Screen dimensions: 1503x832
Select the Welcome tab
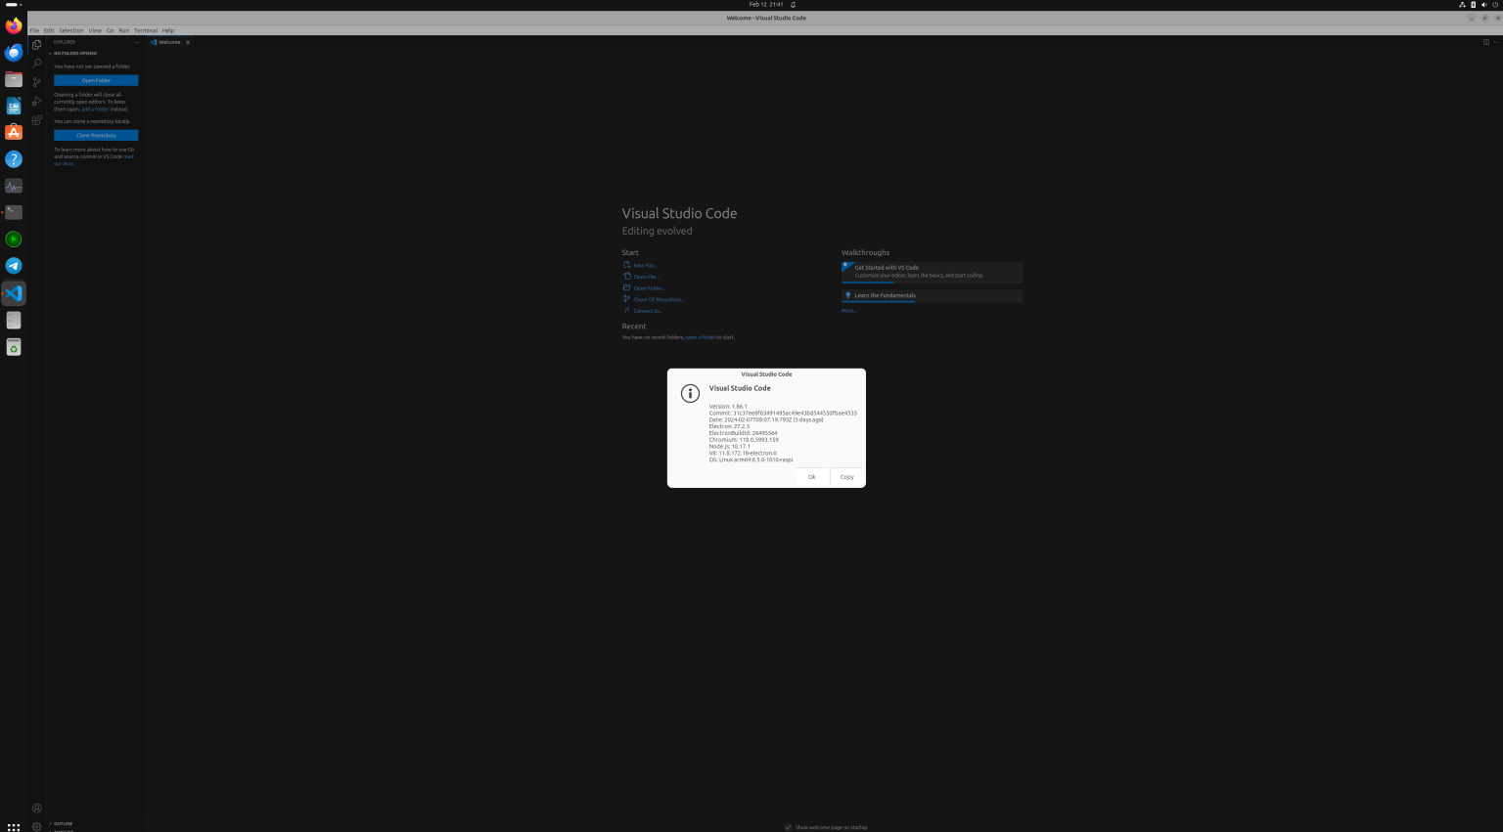(168, 42)
